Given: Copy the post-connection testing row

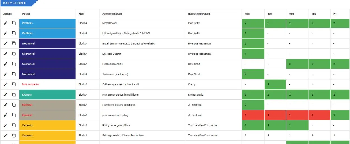Looking at the screenshot, I should point(14,115).
